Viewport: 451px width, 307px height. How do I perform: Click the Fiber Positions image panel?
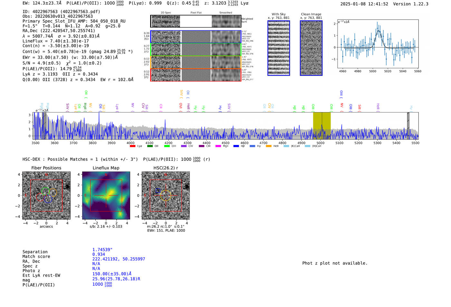click(46, 196)
